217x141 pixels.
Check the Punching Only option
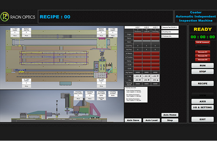tap(162, 32)
